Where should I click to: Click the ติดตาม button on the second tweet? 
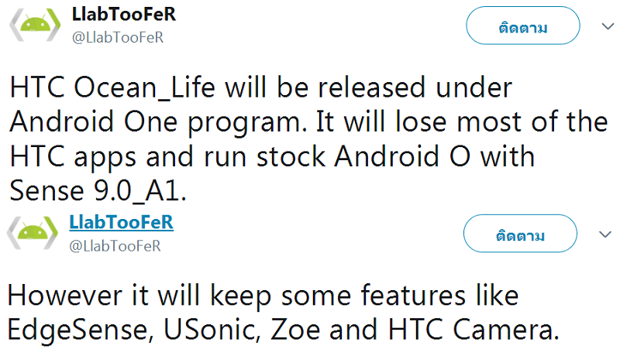(520, 234)
